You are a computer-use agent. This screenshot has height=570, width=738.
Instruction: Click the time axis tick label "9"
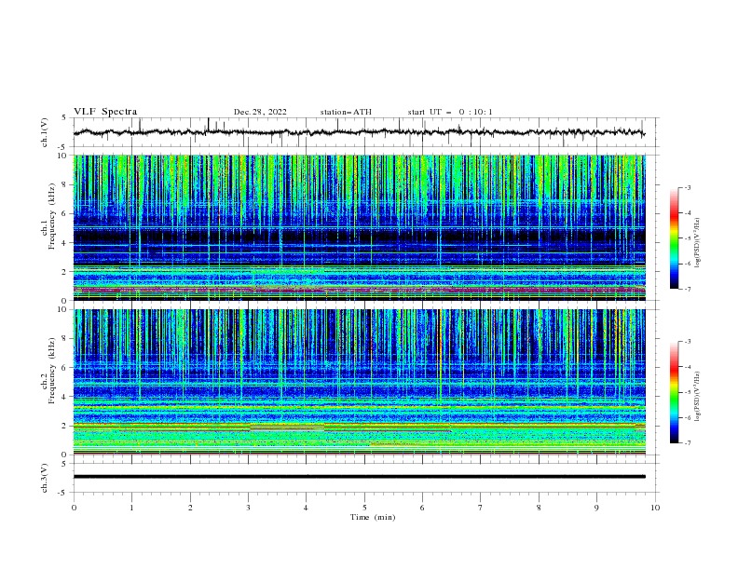[x=596, y=508]
